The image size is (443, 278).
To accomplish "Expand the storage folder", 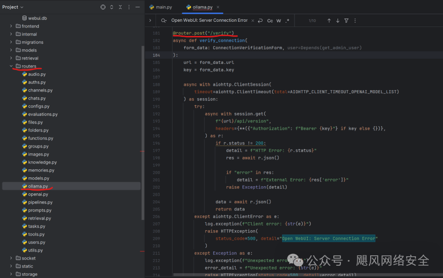I will coord(11,274).
